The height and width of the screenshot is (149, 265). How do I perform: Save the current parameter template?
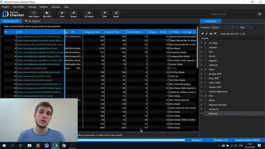pyautogui.click(x=243, y=27)
